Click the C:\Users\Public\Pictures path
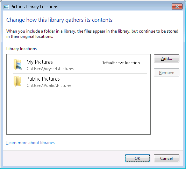186x169 pixels. 49,86
